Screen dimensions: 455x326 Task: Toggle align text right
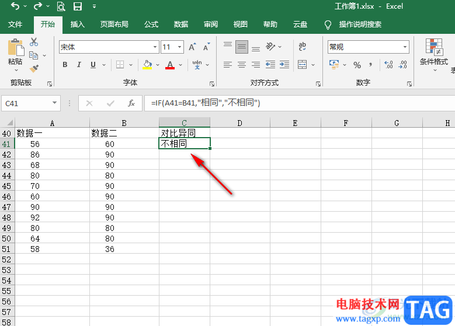tap(256, 65)
